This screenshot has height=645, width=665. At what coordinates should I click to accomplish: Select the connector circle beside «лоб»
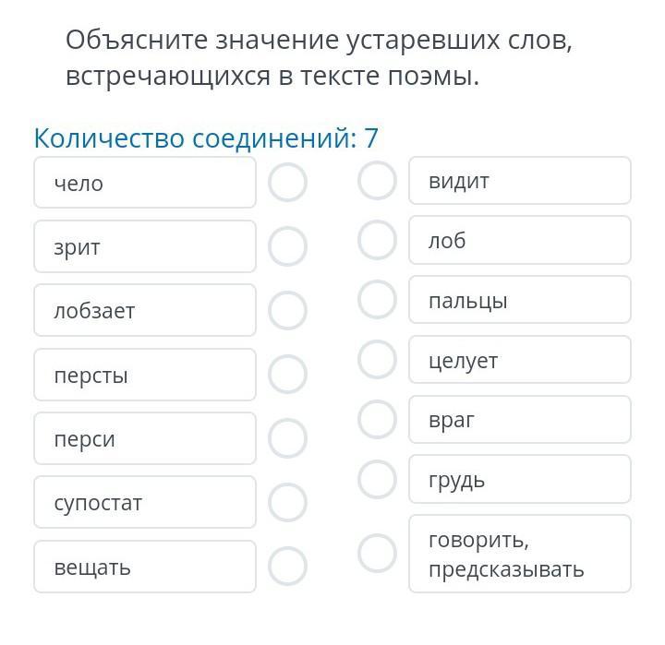pos(377,240)
